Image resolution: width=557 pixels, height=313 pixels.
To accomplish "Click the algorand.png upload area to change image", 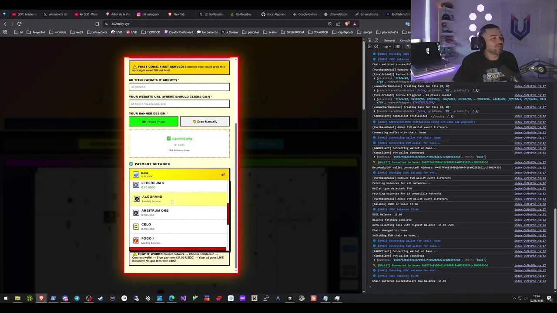I will 179,143.
